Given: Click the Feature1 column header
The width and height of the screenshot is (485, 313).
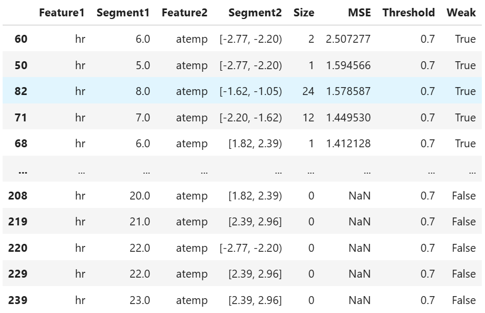Looking at the screenshot, I should (x=62, y=13).
